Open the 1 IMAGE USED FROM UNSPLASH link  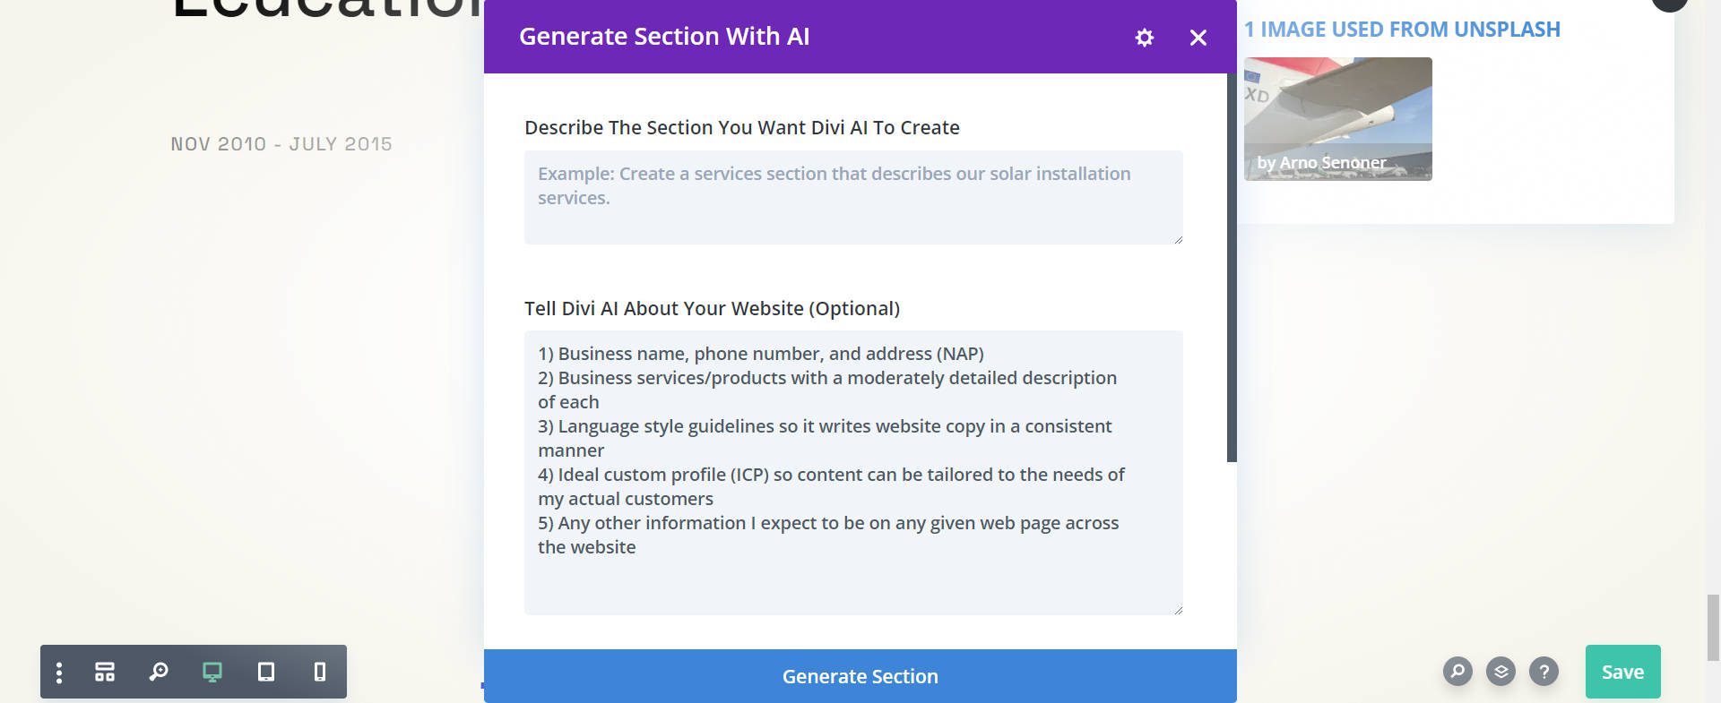tap(1403, 29)
